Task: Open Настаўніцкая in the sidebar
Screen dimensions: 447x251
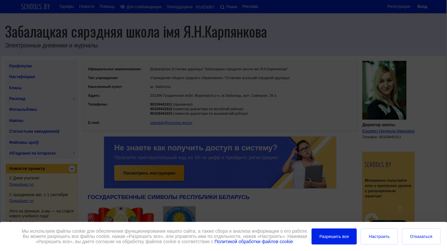Action: (x=42, y=77)
